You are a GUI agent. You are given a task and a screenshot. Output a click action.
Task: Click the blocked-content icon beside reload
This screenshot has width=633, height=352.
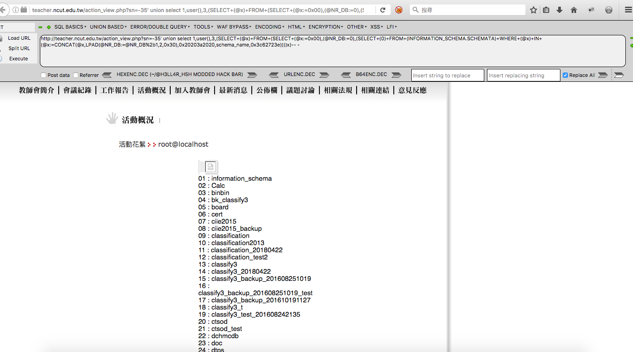point(399,10)
